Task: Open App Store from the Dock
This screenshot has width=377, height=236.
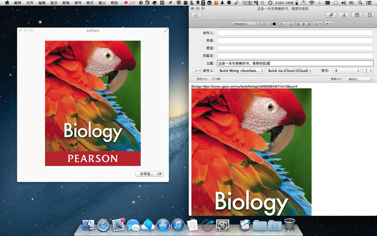Action: pos(163,226)
